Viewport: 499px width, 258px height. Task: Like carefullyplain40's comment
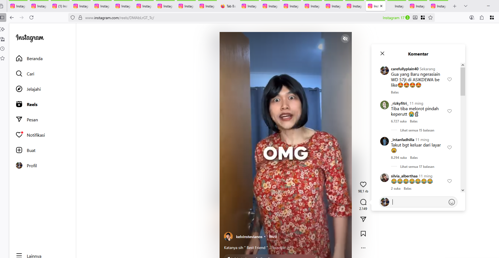[450, 80]
